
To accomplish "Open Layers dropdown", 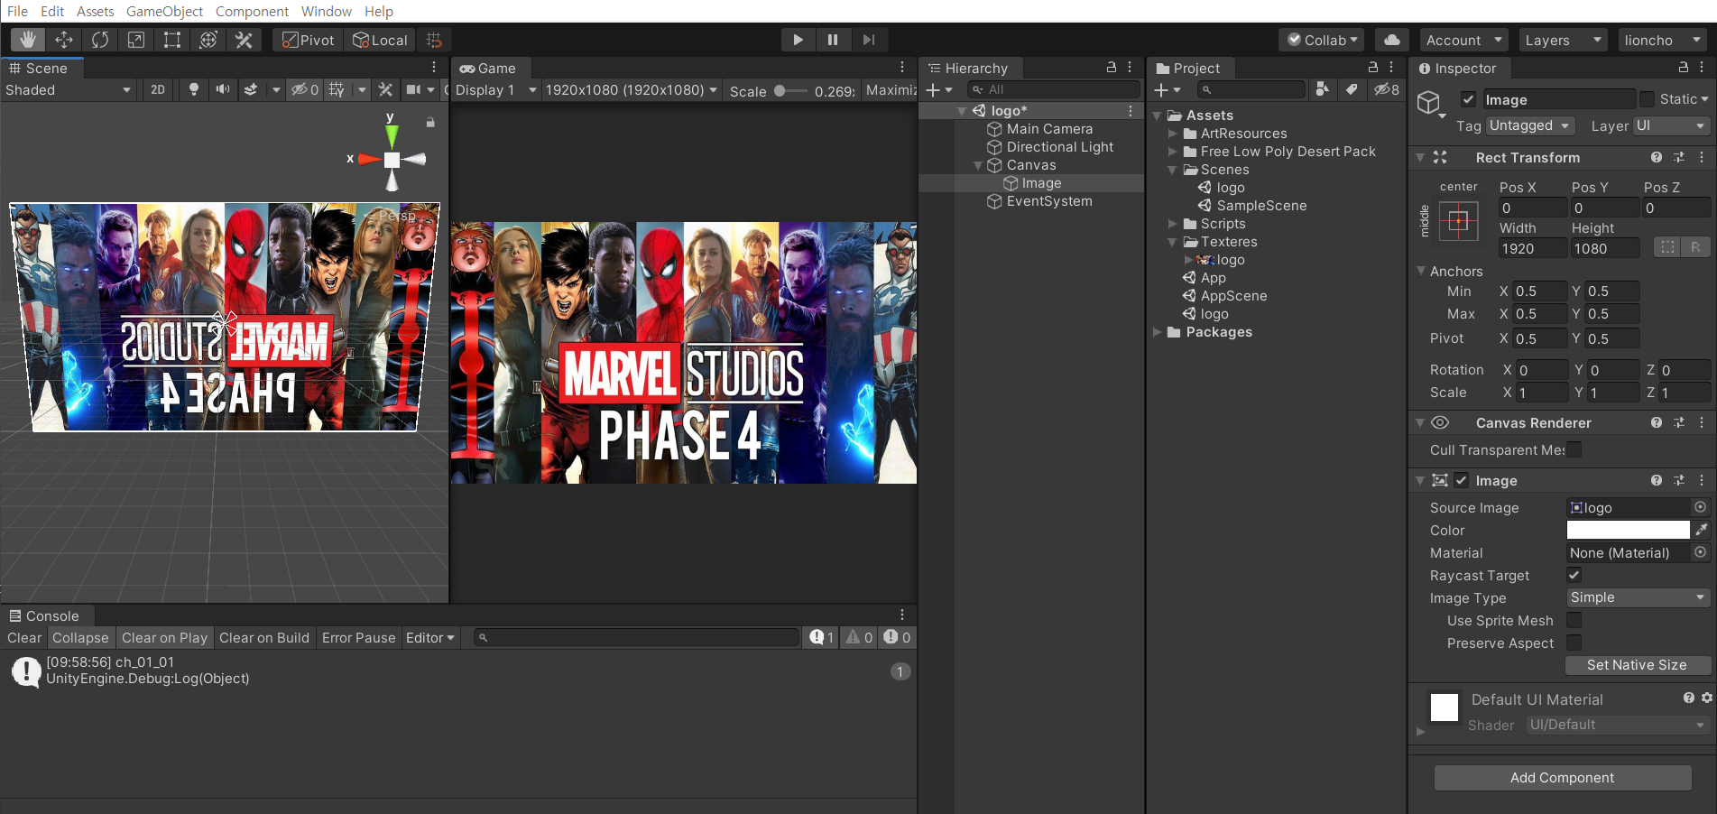I will pos(1564,40).
